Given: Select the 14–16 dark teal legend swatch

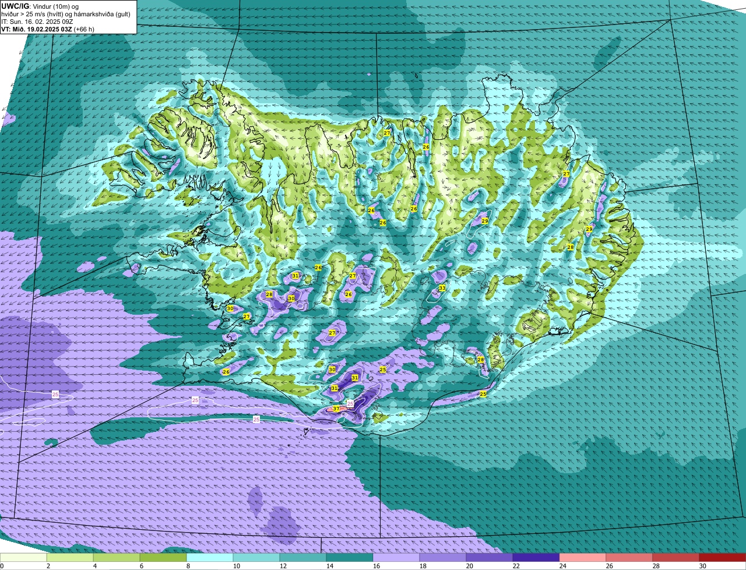Looking at the screenshot, I should pyautogui.click(x=350, y=558).
